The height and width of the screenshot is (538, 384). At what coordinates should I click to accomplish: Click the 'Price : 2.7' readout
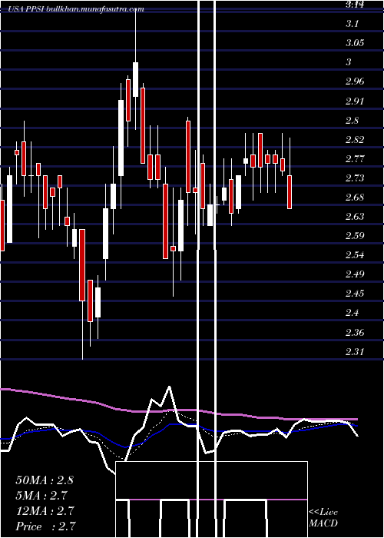45,526
